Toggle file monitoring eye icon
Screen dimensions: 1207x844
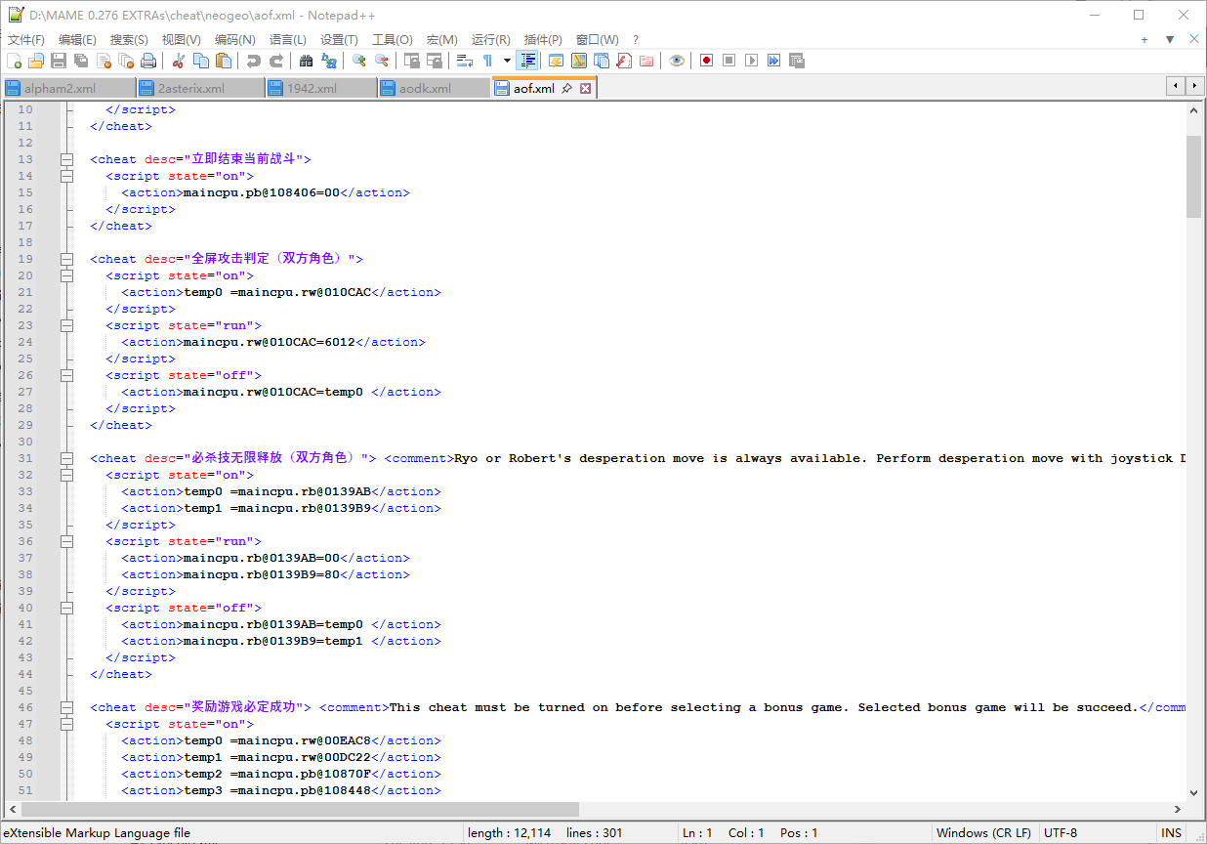point(677,61)
